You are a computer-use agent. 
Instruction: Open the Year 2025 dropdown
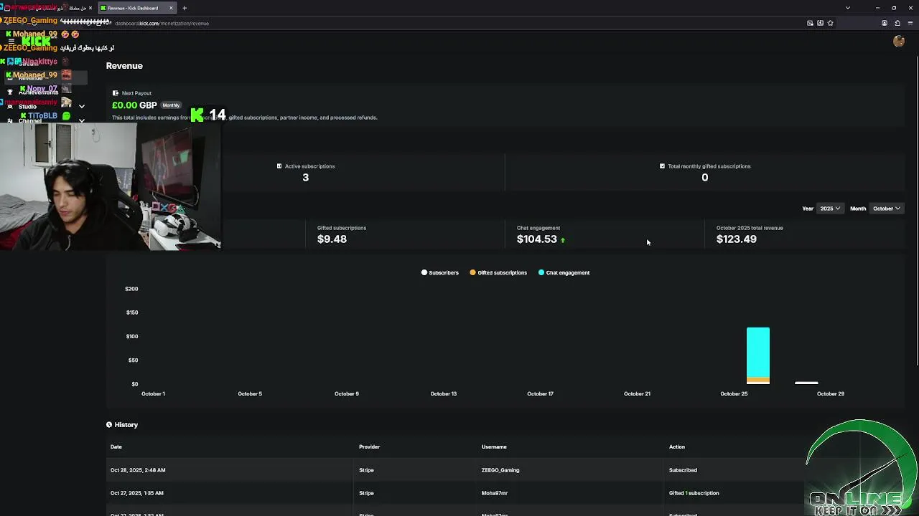830,209
